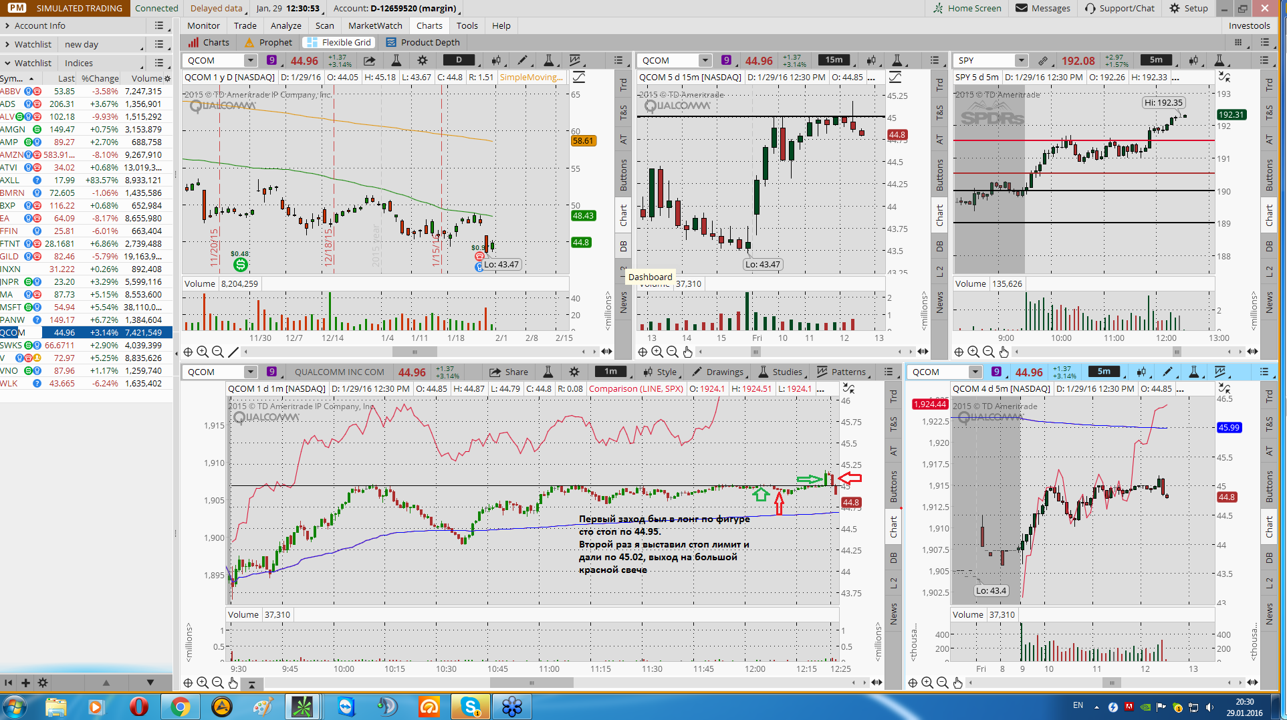1287x720 pixels.
Task: Open left sidebar gear settings
Action: [x=43, y=683]
